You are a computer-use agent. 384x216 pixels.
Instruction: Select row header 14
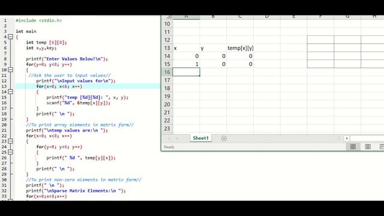[167, 56]
